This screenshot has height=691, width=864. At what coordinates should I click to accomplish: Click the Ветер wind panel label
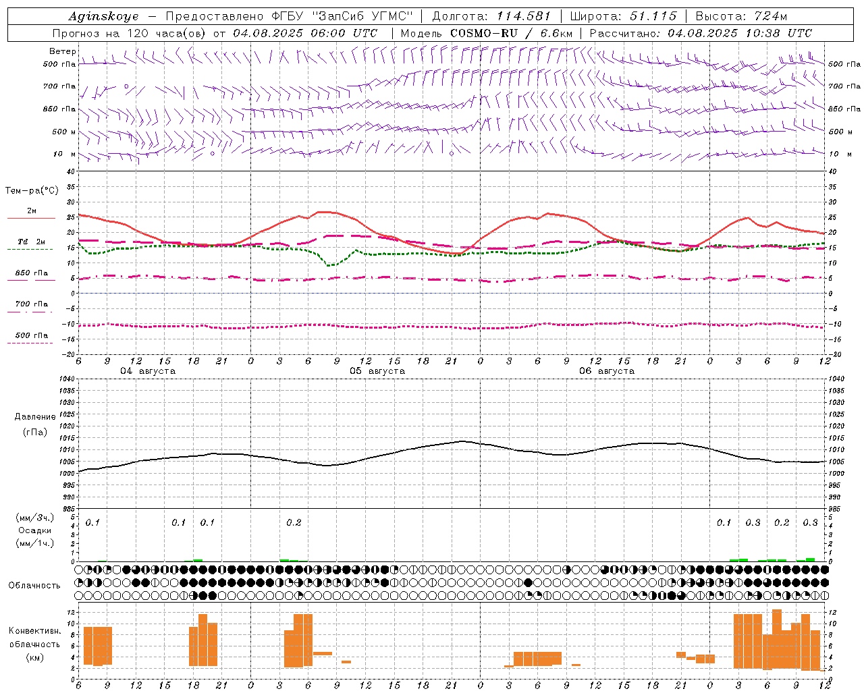pyautogui.click(x=62, y=51)
